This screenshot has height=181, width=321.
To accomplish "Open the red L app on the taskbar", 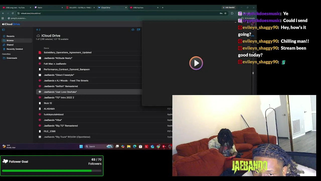I will [x=146, y=147].
